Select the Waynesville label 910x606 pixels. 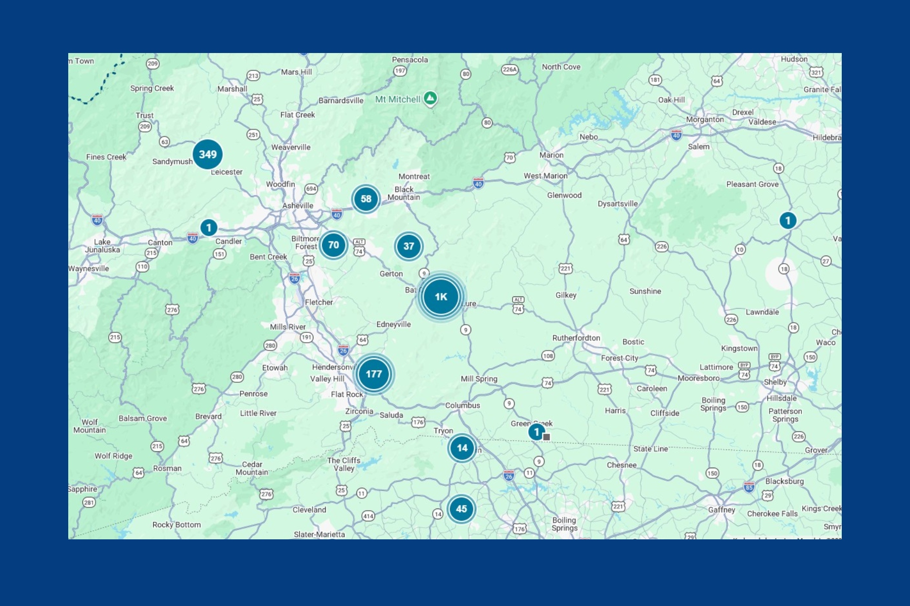tap(89, 269)
